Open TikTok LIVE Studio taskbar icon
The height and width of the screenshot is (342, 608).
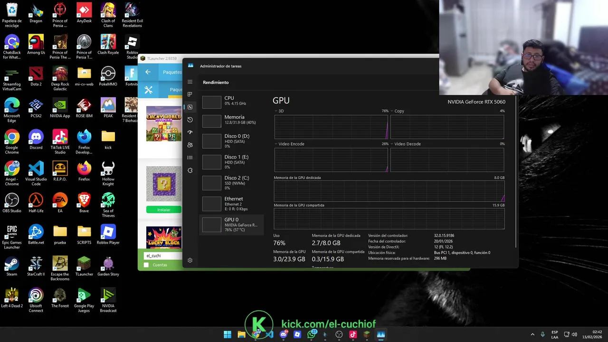click(353, 334)
